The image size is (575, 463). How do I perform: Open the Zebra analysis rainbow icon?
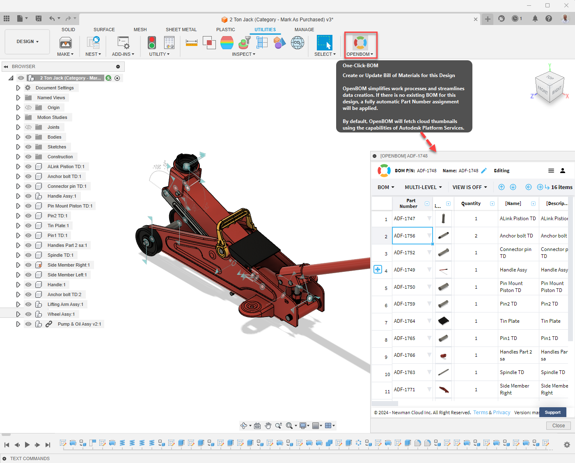[x=227, y=42]
